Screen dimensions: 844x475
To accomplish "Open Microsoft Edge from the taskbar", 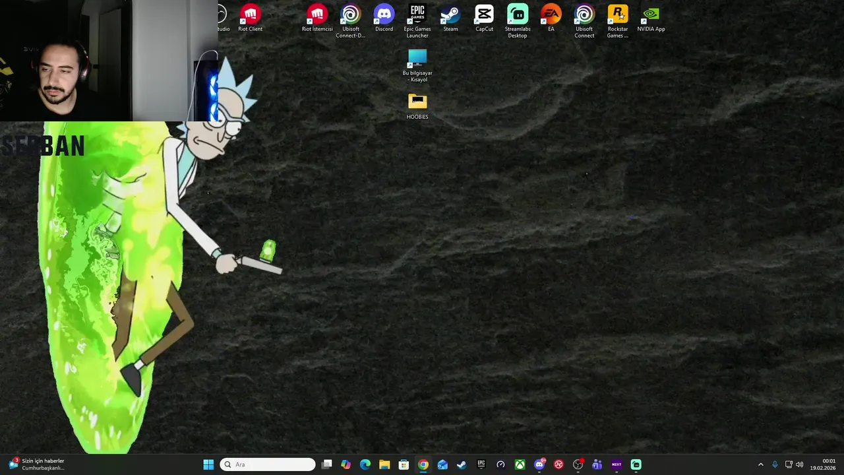I will pyautogui.click(x=365, y=464).
